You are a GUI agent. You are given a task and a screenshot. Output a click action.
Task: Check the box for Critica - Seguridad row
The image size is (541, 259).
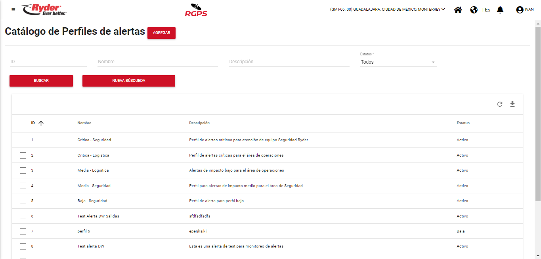tap(23, 140)
